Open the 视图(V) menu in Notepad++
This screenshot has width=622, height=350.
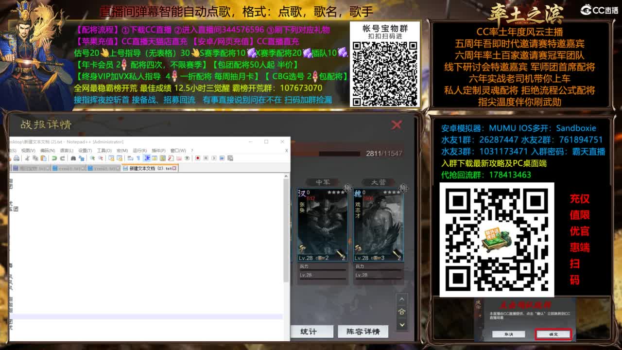[x=29, y=151]
